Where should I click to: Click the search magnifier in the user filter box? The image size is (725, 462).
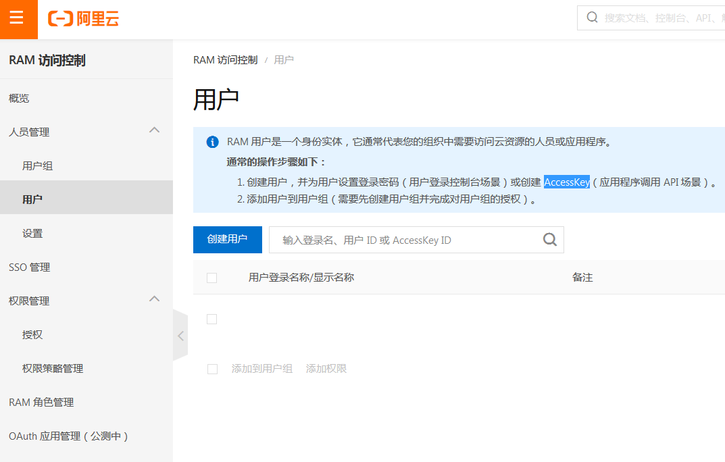tap(549, 240)
